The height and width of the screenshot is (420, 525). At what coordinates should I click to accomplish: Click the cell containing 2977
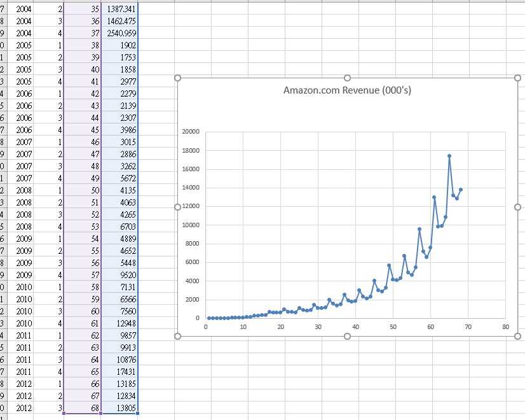119,81
